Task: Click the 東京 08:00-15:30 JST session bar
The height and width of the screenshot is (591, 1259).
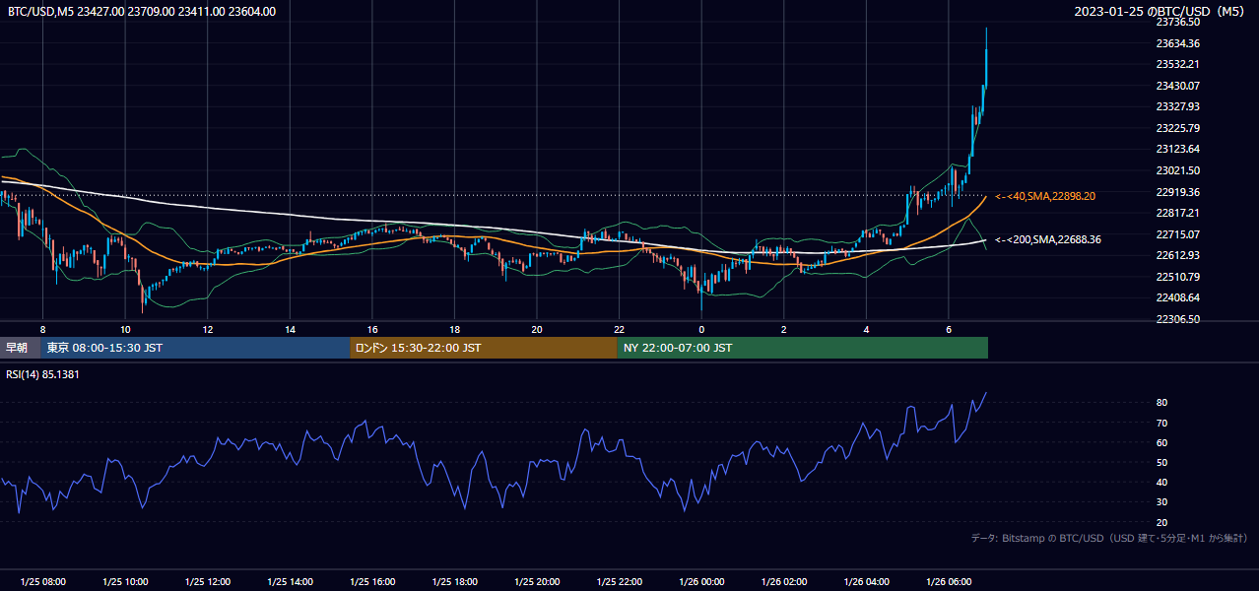Action: (195, 348)
